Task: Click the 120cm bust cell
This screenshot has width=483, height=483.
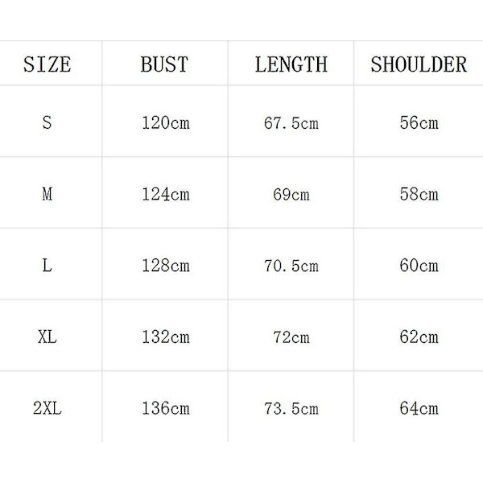Action: (x=165, y=122)
